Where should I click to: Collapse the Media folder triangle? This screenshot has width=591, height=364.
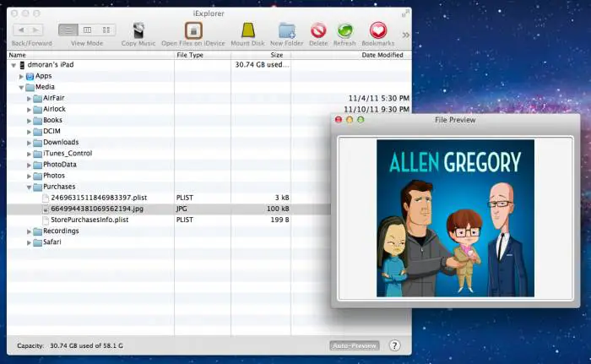[21, 88]
